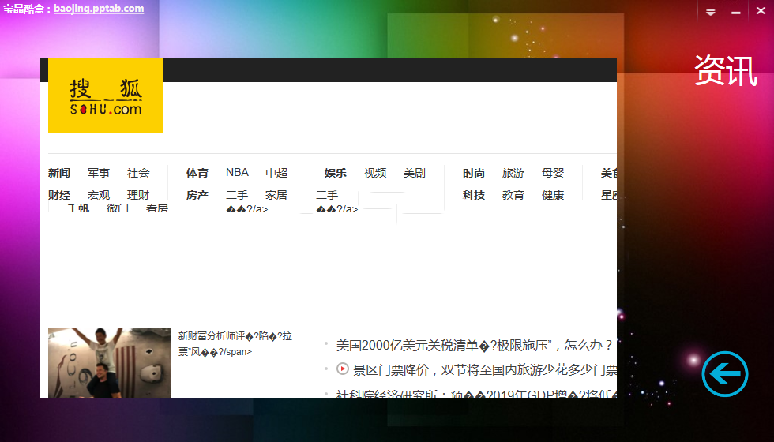The image size is (774, 442).
Task: Open the 美国2000亿美元关税清单 headline
Action: point(475,346)
